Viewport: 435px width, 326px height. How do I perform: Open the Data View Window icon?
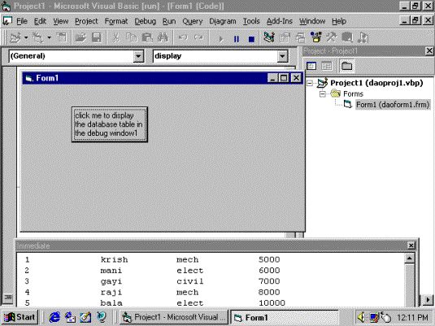(x=347, y=37)
